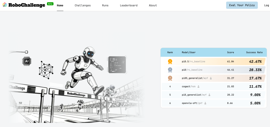
Task: Click the green Beta badge
Action: pos(50,4)
